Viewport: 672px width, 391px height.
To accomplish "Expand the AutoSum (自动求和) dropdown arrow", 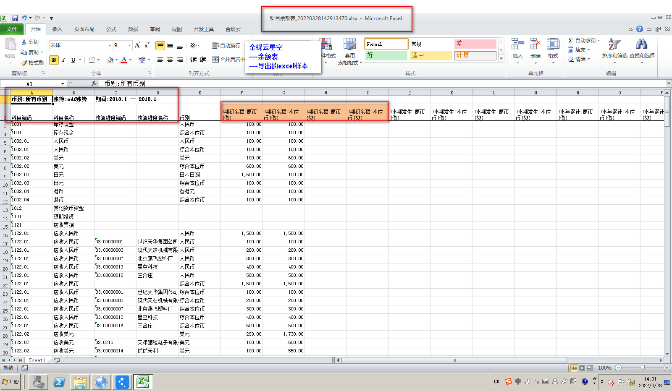I will tap(598, 41).
